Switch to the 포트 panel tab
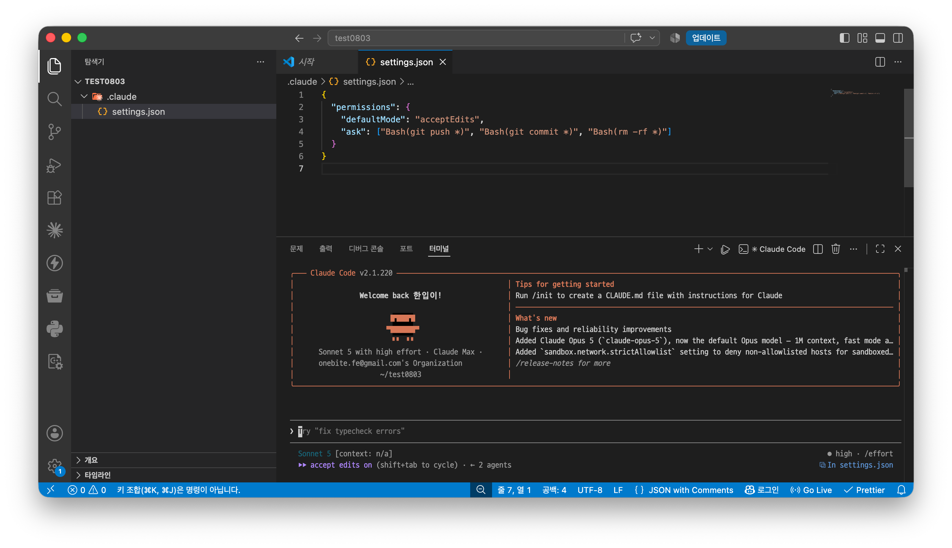The image size is (952, 548). coord(406,248)
